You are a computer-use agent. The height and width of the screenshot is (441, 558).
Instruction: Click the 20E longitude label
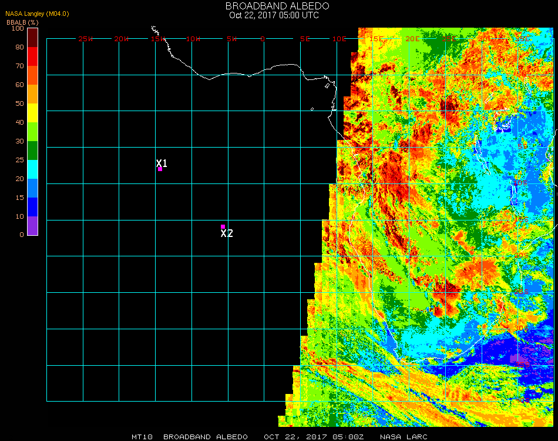tap(412, 39)
